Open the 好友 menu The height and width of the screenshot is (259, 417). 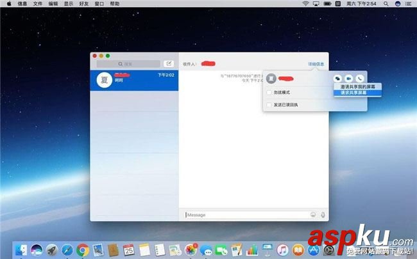[x=84, y=4]
